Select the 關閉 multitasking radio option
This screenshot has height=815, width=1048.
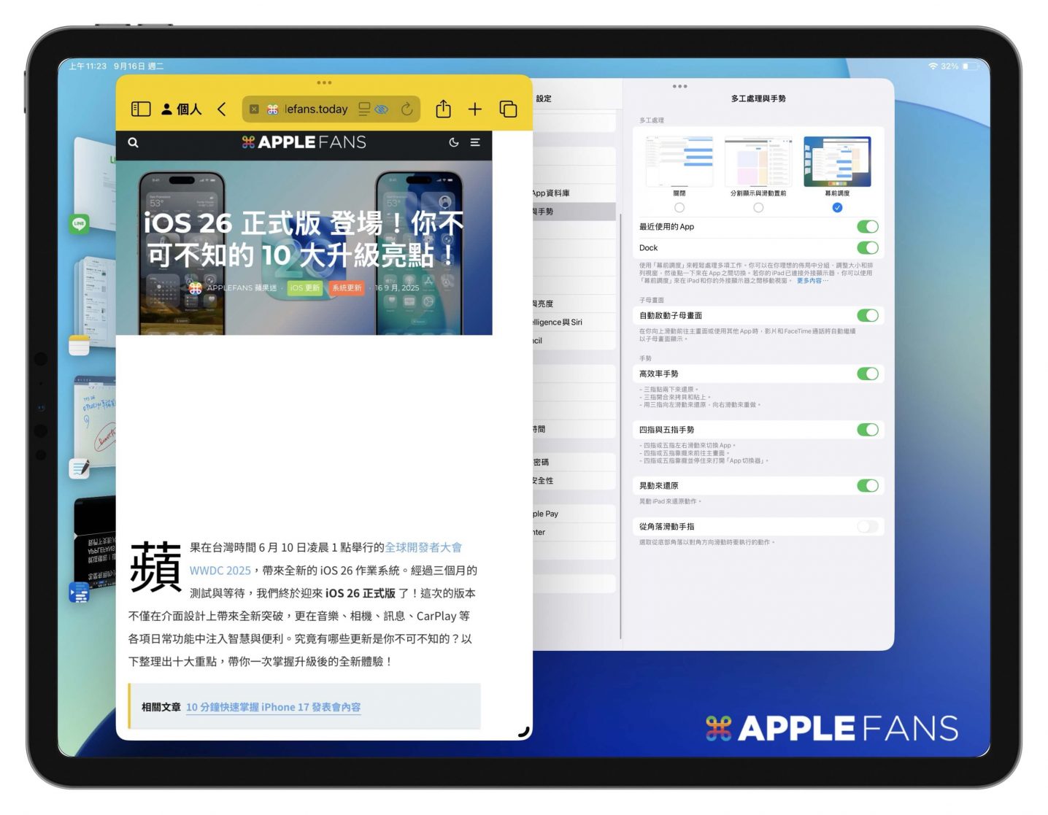tap(679, 208)
